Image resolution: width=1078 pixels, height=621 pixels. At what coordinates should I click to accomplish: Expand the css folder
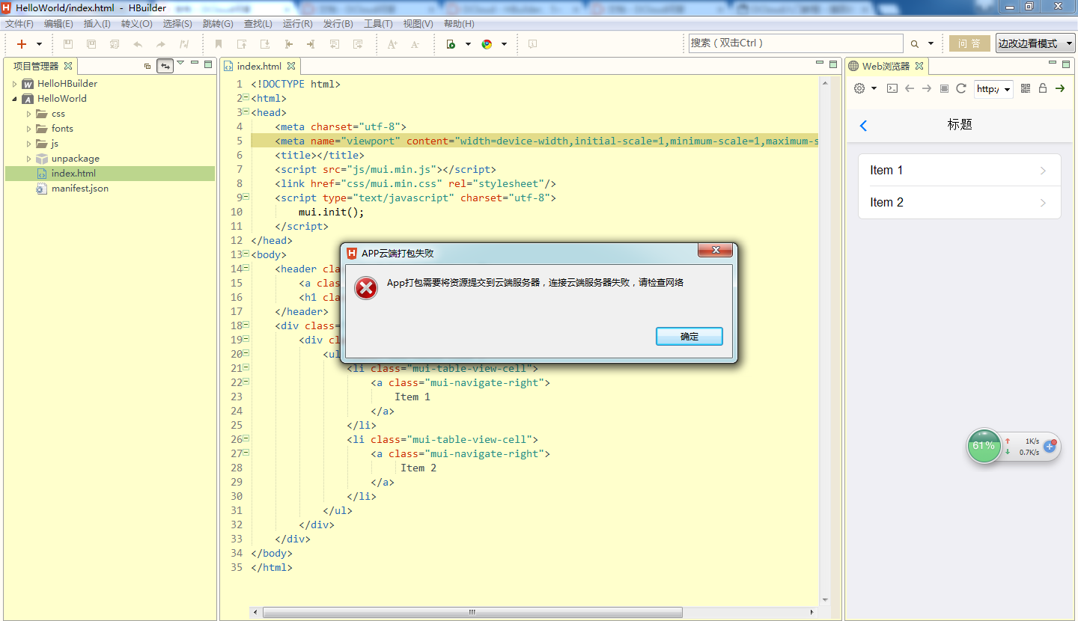[x=28, y=114]
